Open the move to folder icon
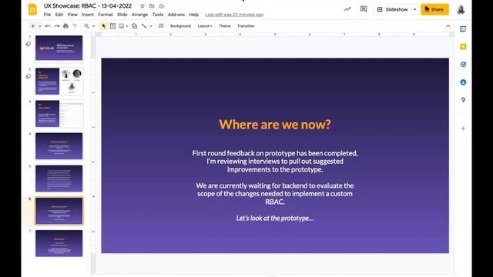493x277 pixels. tap(152, 6)
